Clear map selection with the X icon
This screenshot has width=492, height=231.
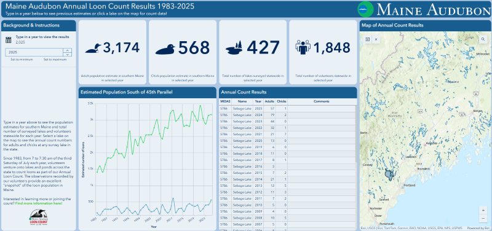pyautogui.click(x=376, y=39)
